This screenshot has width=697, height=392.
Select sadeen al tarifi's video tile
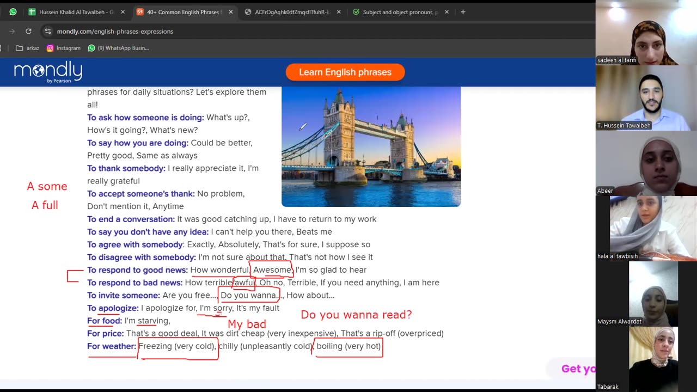[x=646, y=33]
